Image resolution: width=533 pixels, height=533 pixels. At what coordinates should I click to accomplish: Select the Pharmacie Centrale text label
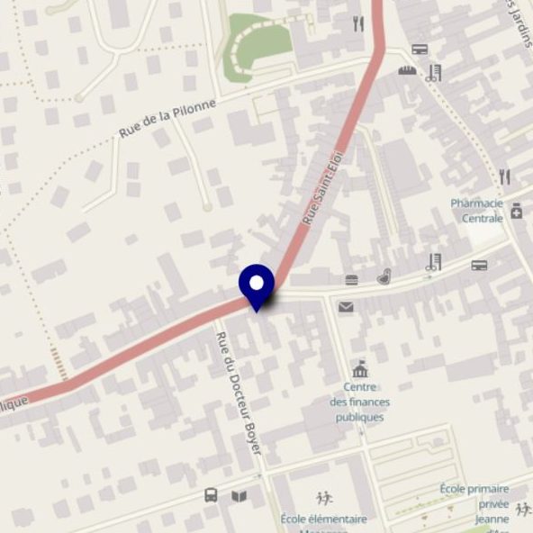coord(477,211)
